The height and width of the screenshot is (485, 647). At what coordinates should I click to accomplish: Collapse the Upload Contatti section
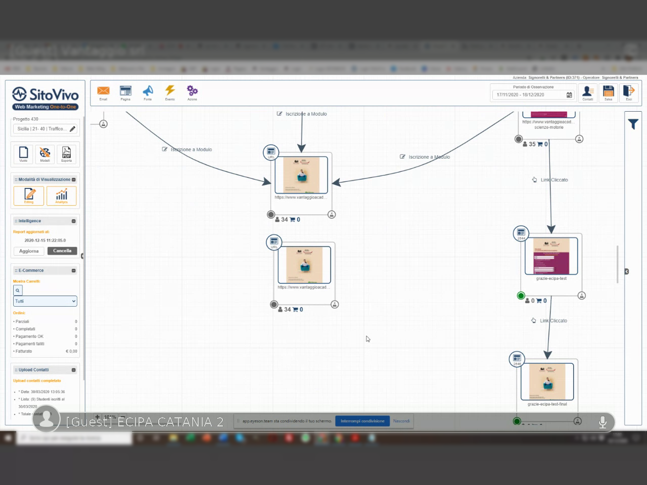coord(74,370)
